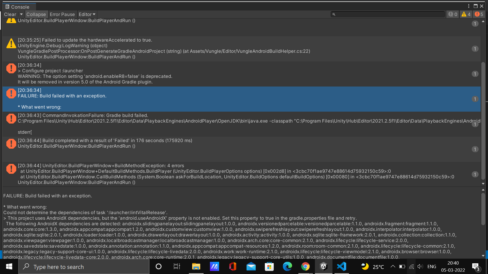Open the weather widget showing 25°C
Image resolution: width=488 pixels, height=274 pixels.
[372, 267]
